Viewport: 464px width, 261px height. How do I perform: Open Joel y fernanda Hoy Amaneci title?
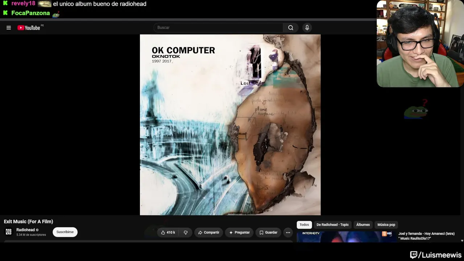point(426,236)
